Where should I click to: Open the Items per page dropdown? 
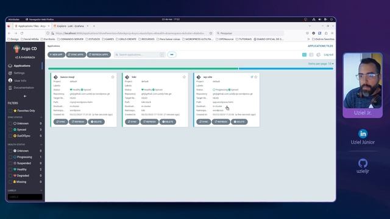[x=321, y=64]
